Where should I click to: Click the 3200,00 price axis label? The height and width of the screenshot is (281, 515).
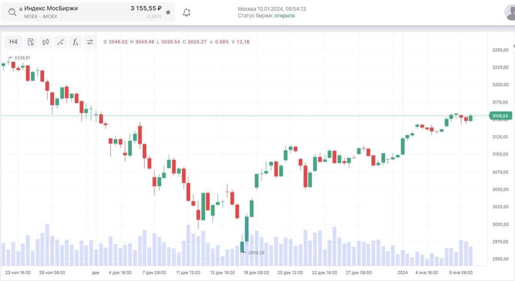[501, 85]
